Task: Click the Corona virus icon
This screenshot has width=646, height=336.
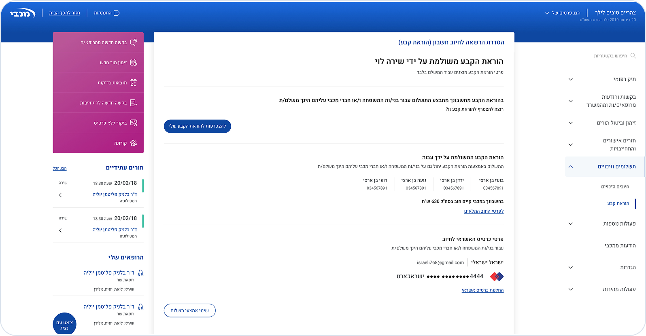Action: (x=134, y=143)
